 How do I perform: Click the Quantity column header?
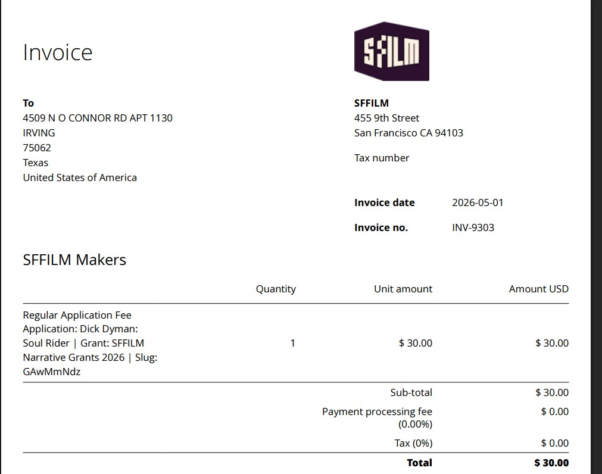276,289
